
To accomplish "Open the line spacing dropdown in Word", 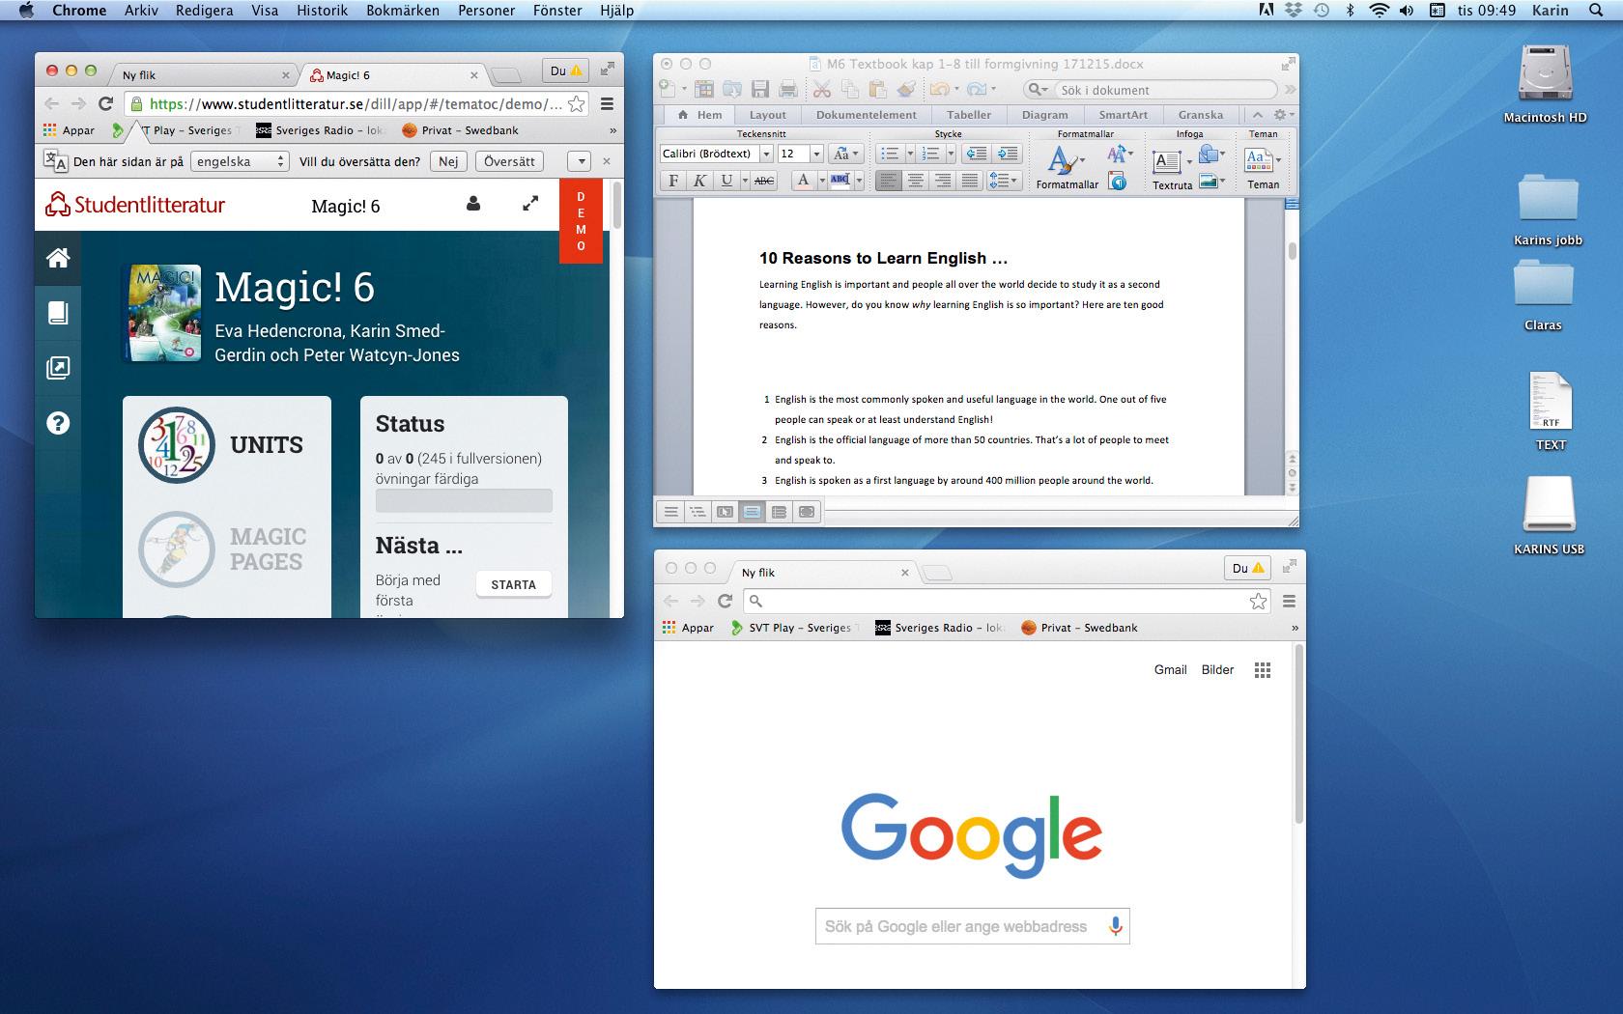I will tap(1005, 181).
